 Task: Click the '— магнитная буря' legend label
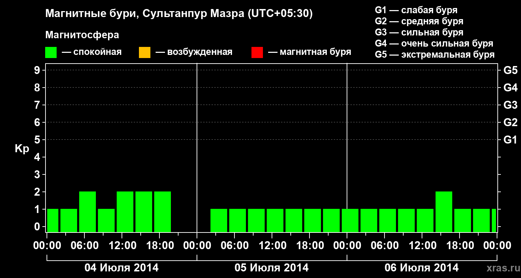pos(309,52)
